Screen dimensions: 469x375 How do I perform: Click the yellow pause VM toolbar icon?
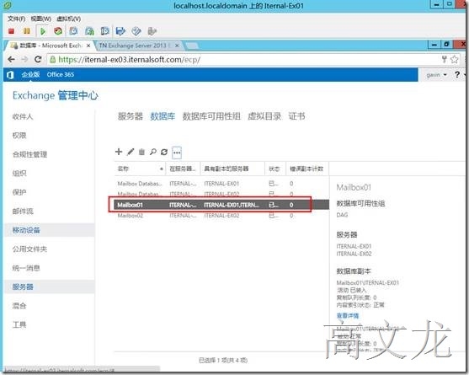(27, 31)
